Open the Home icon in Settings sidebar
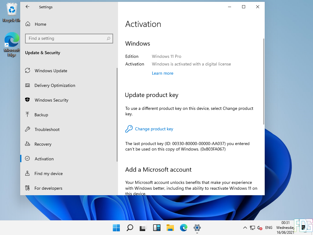Image resolution: width=313 pixels, height=235 pixels. coord(28,24)
